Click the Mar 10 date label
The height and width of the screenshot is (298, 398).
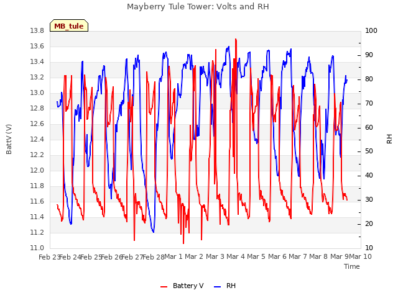click(x=361, y=256)
